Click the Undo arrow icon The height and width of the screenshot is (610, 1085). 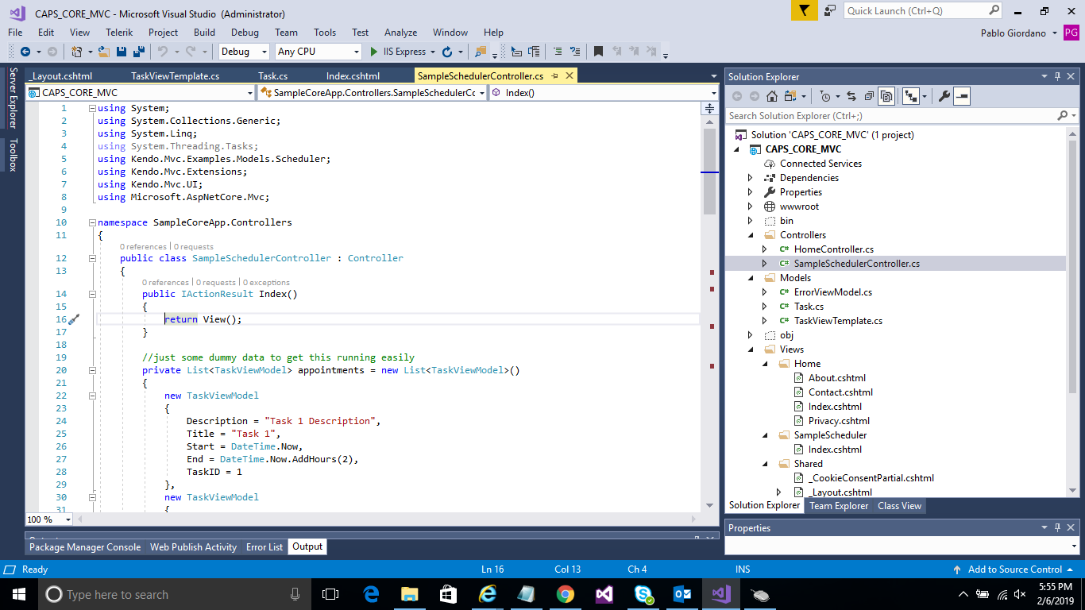point(162,52)
